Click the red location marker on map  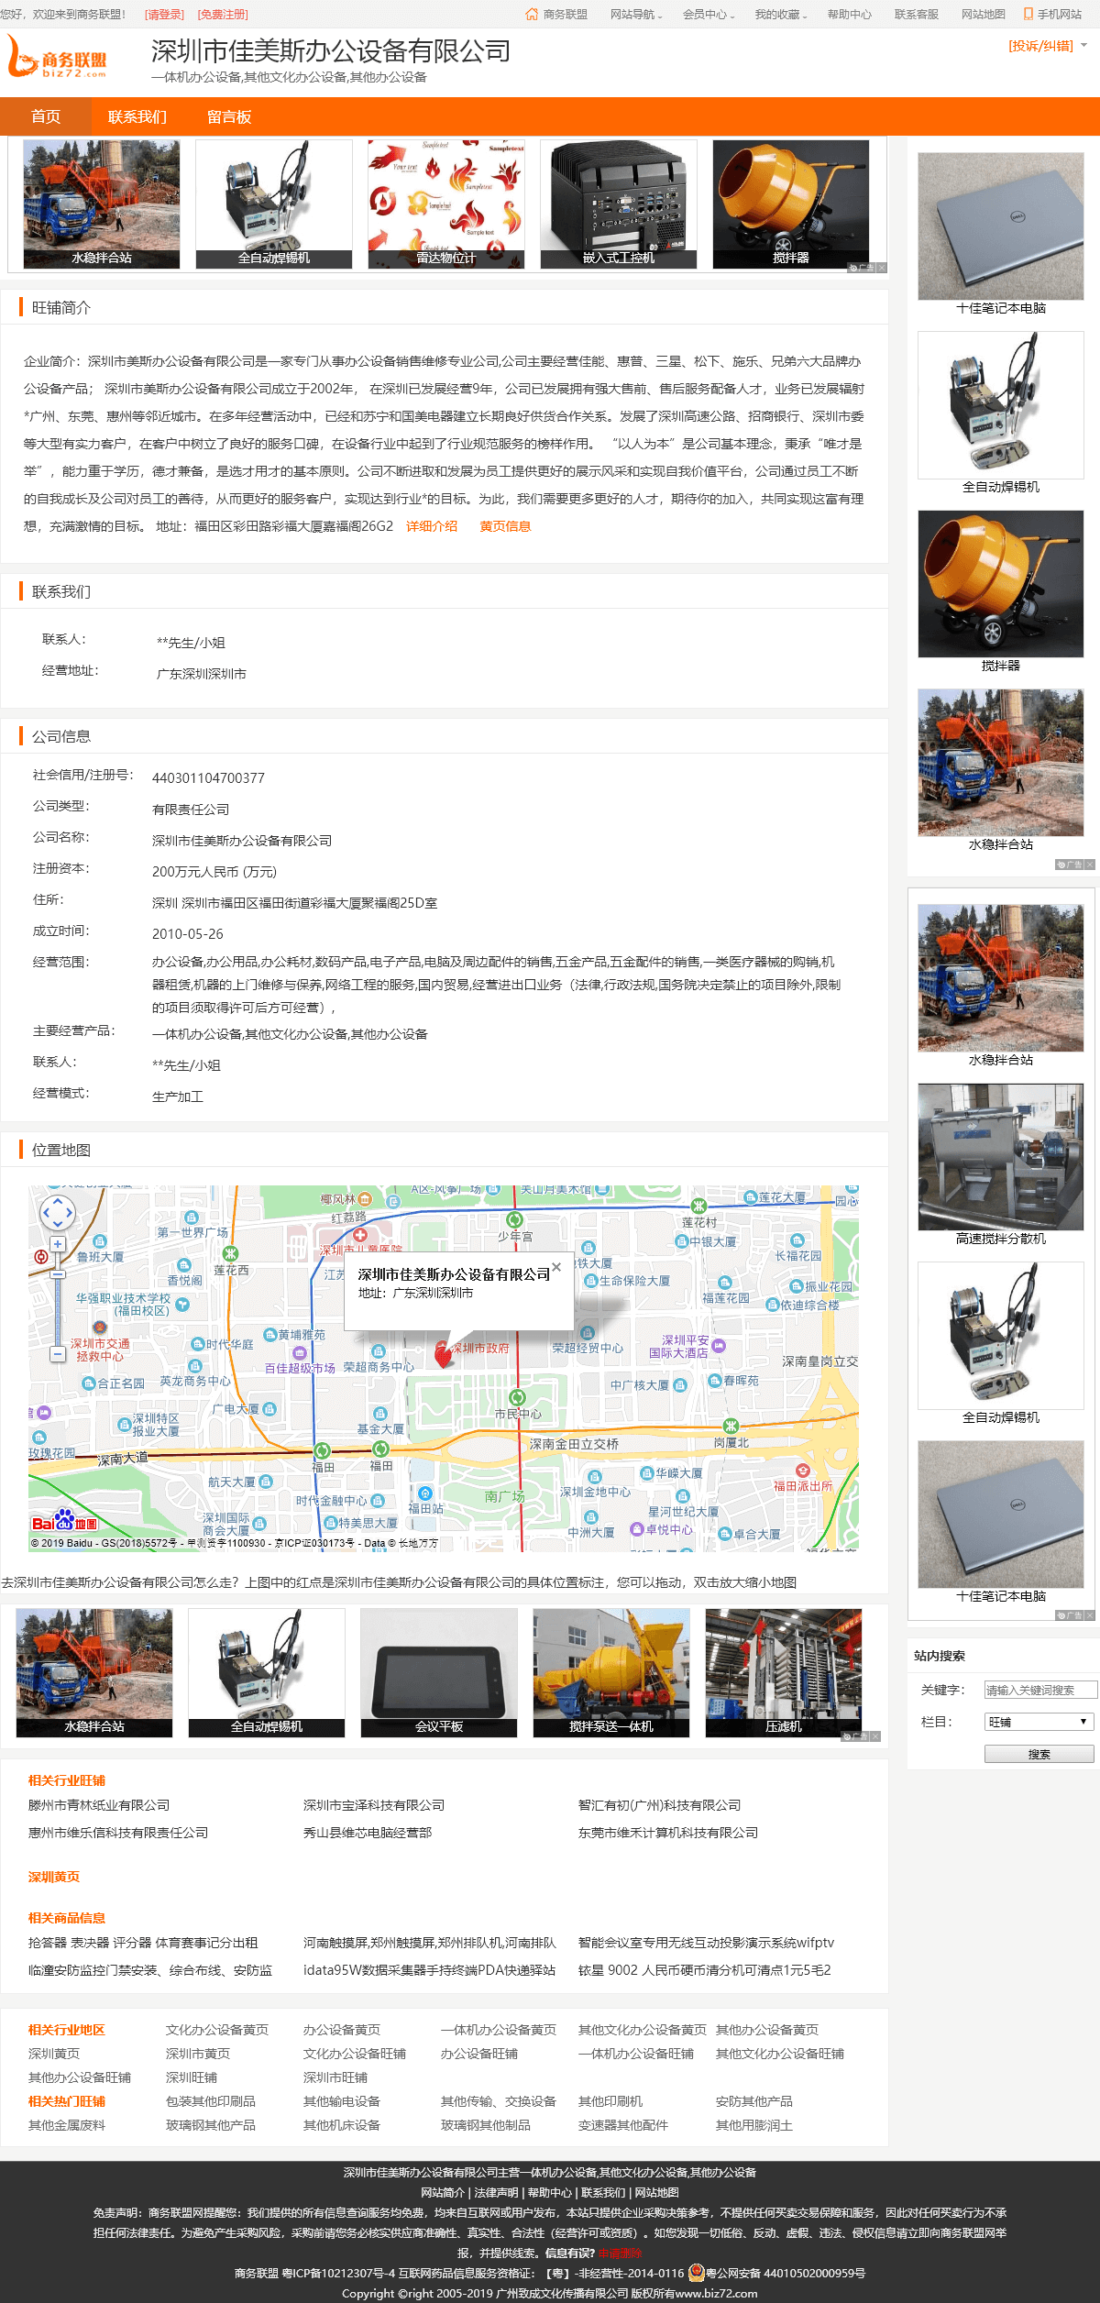click(444, 1353)
